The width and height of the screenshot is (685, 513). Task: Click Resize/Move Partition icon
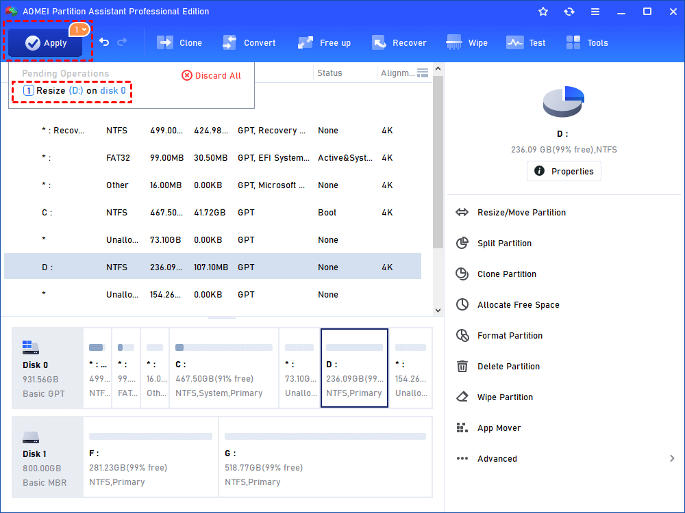click(x=462, y=213)
